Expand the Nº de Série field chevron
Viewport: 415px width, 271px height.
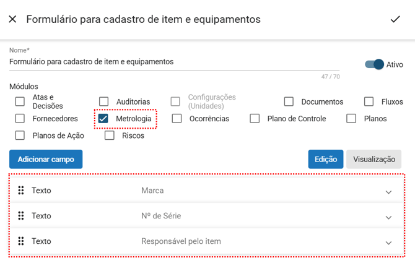(388, 217)
